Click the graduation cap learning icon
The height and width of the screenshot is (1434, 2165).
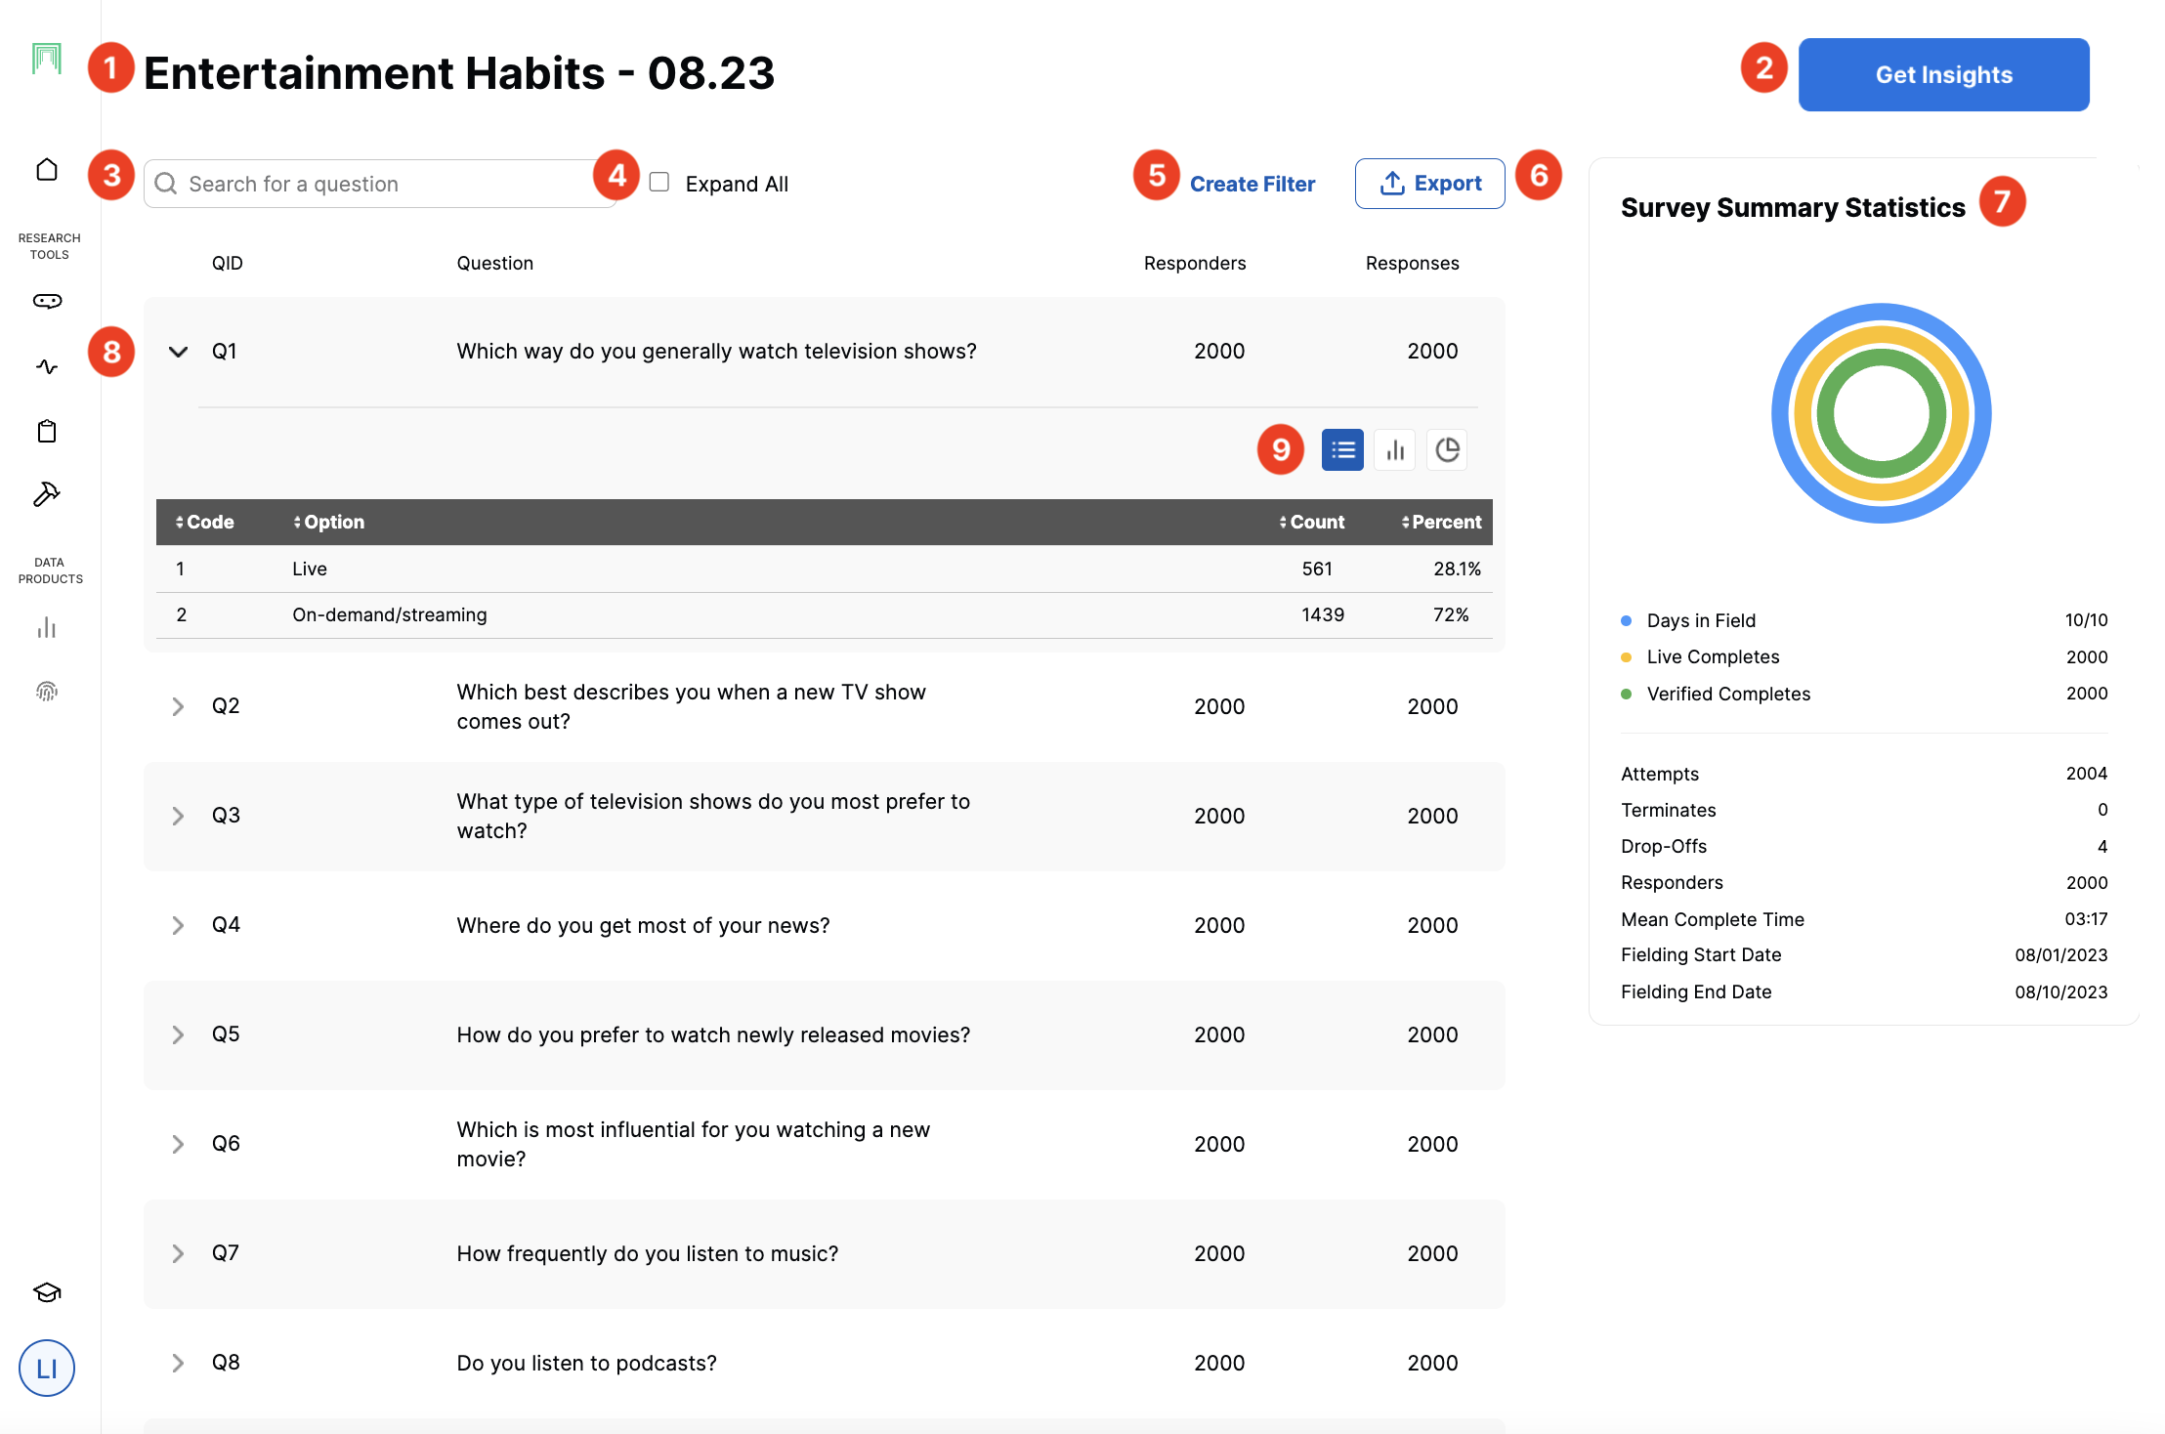47,1292
